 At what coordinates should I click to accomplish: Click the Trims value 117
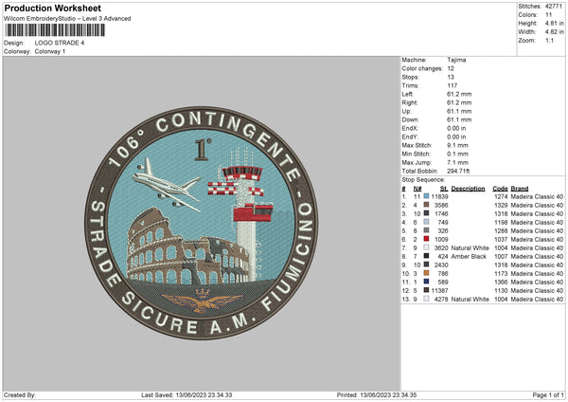[x=453, y=85]
